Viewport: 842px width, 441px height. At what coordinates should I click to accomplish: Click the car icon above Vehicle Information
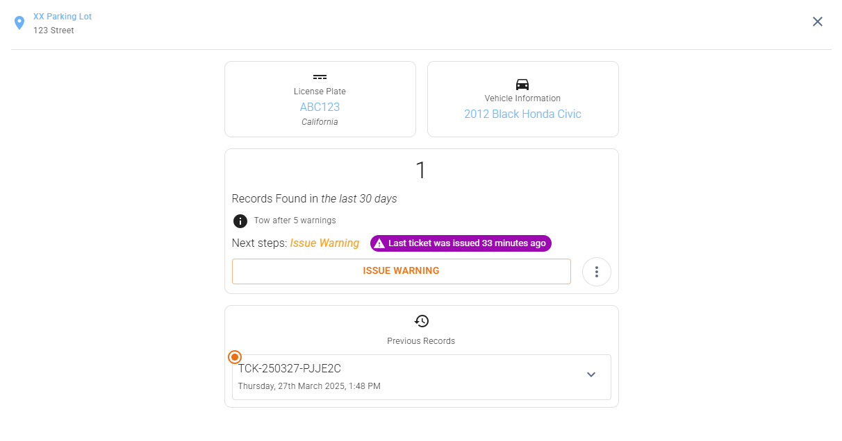522,84
